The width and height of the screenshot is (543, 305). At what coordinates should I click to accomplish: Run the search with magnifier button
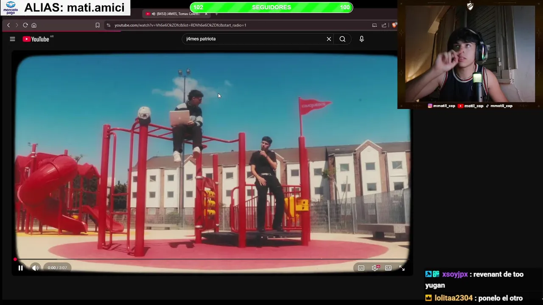342,39
